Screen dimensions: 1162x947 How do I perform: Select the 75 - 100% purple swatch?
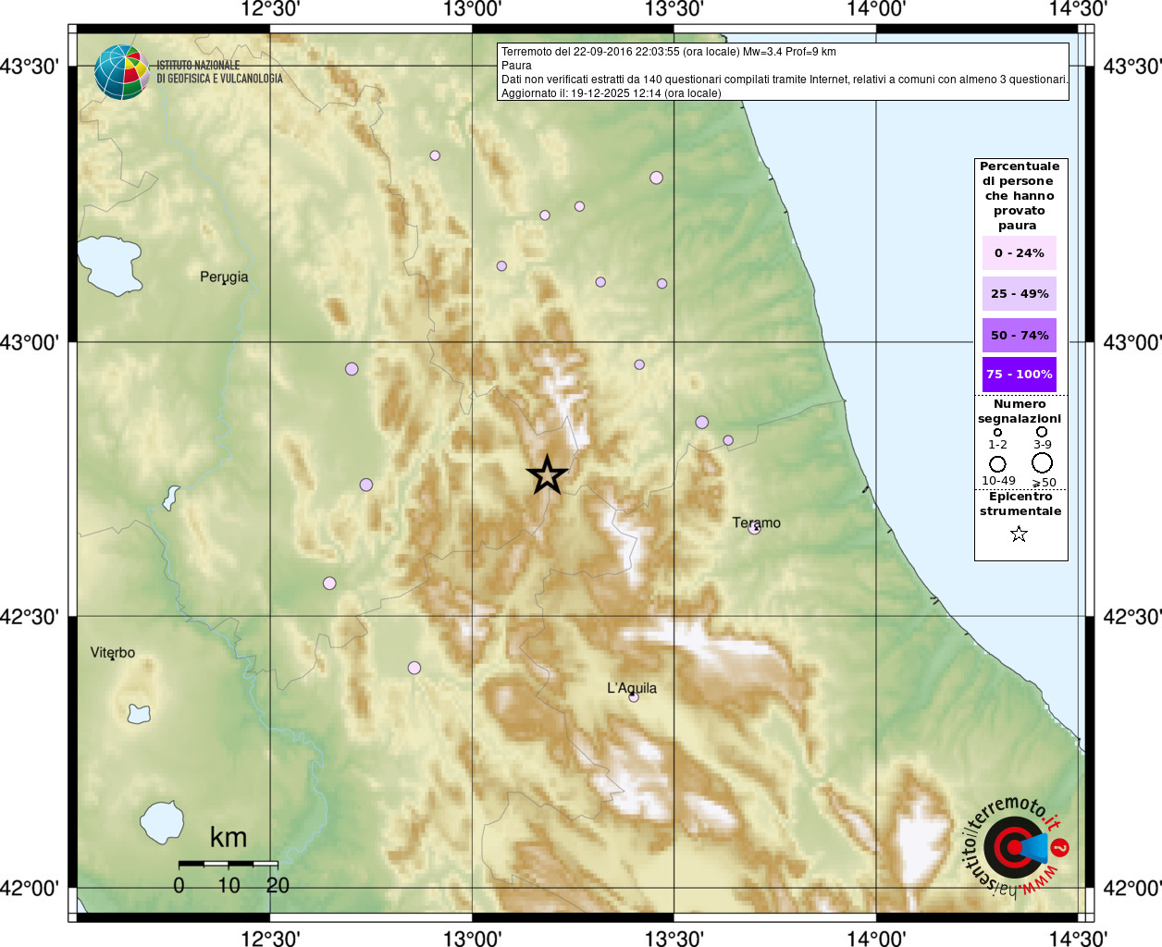pos(1019,375)
